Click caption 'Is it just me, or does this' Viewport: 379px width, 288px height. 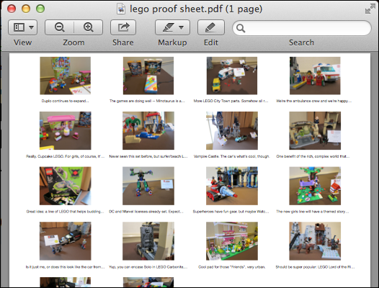point(66,267)
